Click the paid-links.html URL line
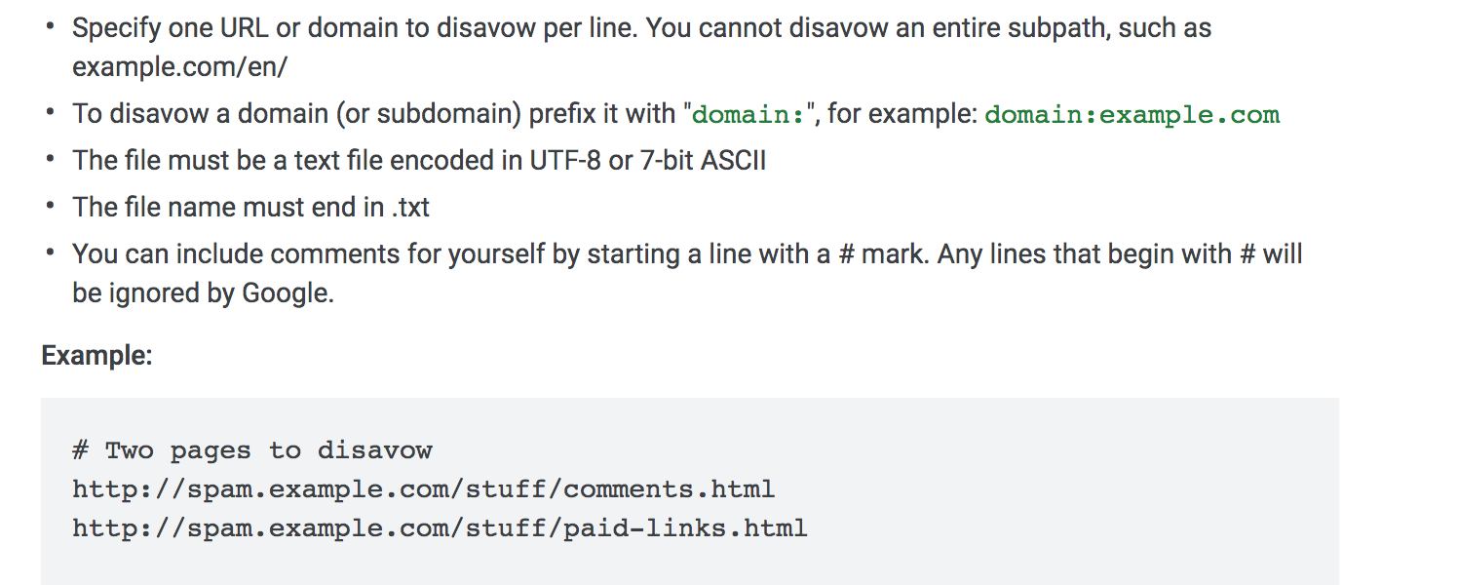This screenshot has width=1458, height=585. [x=440, y=528]
